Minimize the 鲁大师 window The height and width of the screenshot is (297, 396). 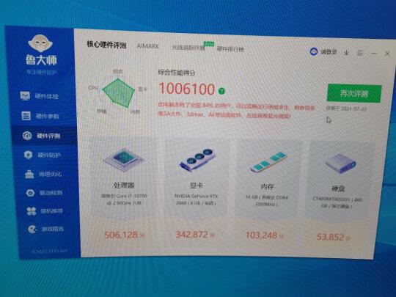[x=374, y=54]
